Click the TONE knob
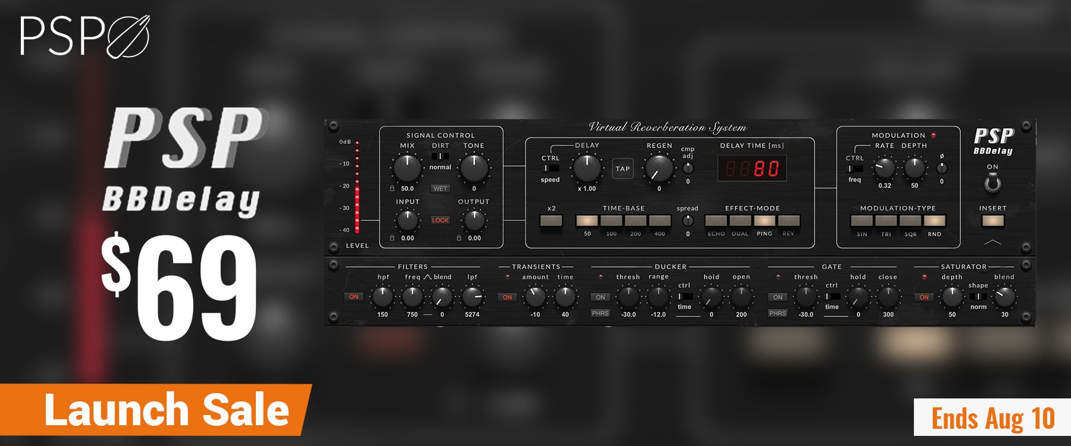This screenshot has height=446, width=1071. coord(474,168)
